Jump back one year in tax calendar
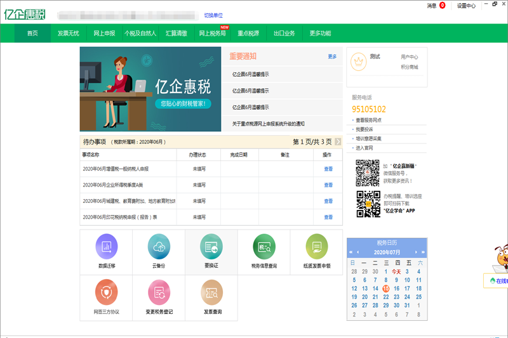Screen dimensions: 508x338 tap(351, 252)
